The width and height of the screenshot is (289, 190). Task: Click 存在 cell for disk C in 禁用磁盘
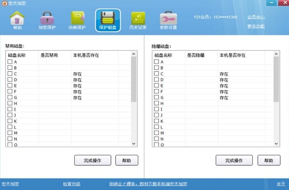tap(77, 74)
